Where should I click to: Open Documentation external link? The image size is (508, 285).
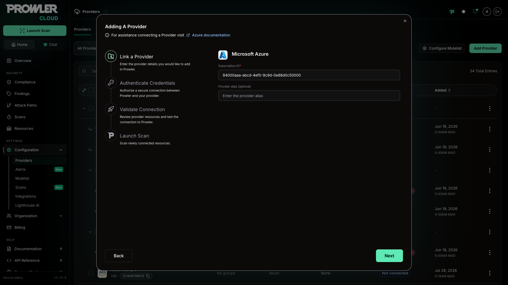click(x=35, y=249)
